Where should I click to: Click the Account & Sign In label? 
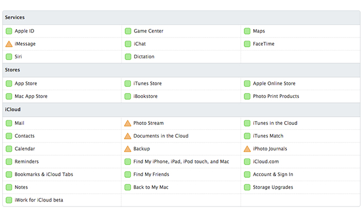(273, 175)
